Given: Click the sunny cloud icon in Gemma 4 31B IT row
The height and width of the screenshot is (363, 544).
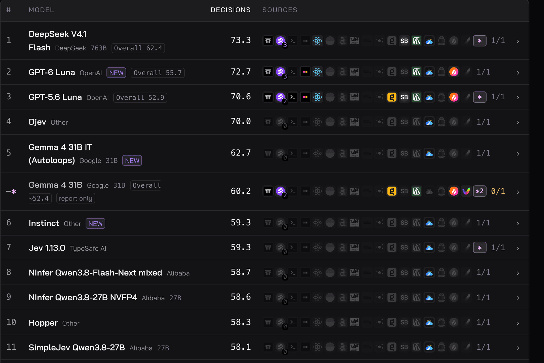Looking at the screenshot, I should click(x=429, y=153).
